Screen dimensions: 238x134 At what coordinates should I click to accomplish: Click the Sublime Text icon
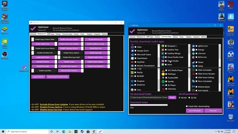coord(163,50)
